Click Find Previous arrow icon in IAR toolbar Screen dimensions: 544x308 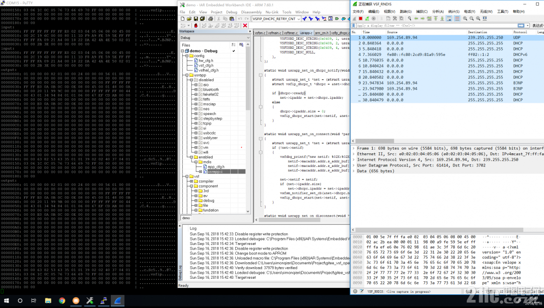click(305, 19)
